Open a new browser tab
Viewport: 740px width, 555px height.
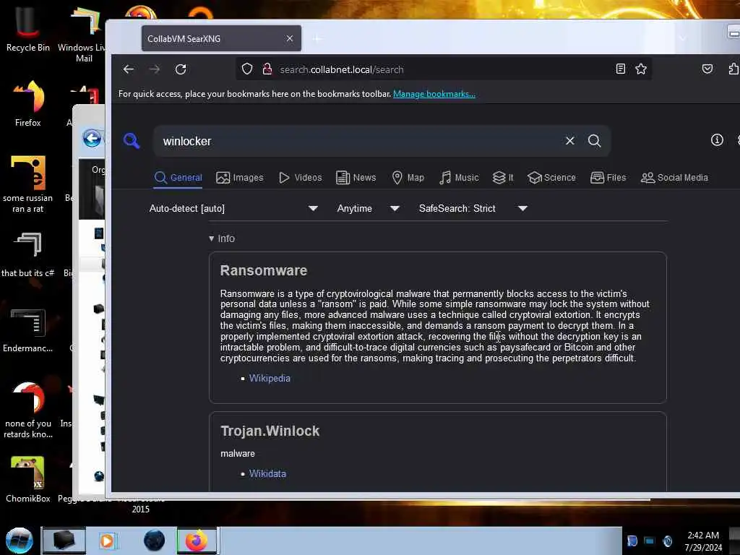point(317,39)
